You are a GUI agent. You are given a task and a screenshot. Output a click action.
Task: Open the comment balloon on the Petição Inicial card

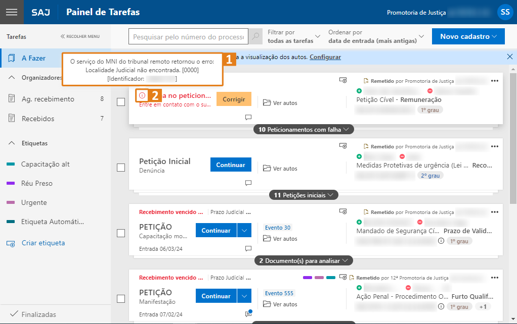(248, 183)
